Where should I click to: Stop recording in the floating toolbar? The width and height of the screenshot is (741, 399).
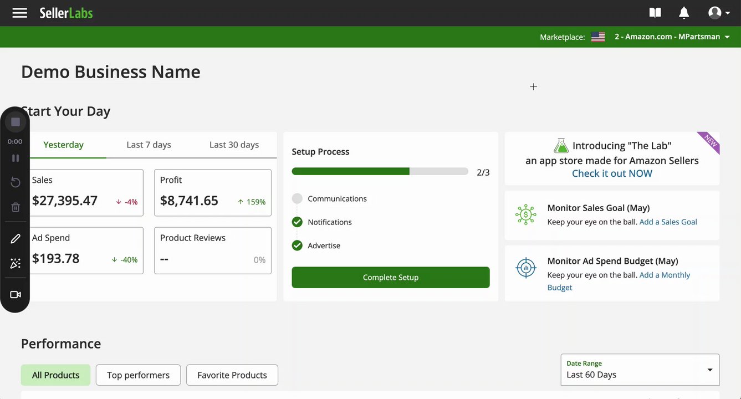tap(16, 122)
